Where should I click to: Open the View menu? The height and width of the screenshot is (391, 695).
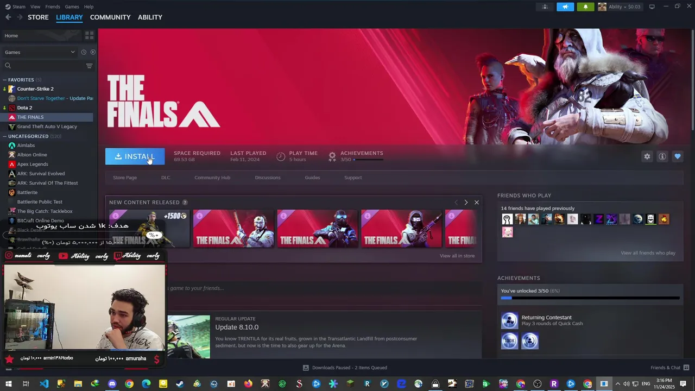[x=35, y=7]
